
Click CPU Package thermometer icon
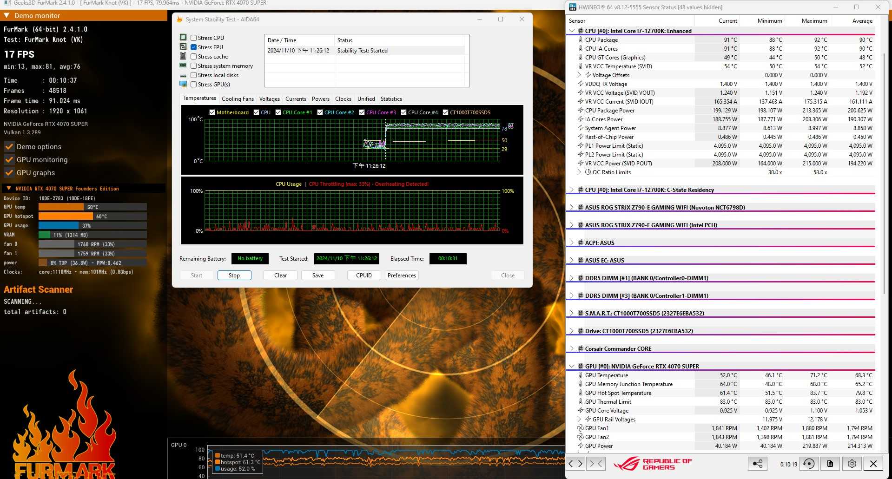point(581,39)
